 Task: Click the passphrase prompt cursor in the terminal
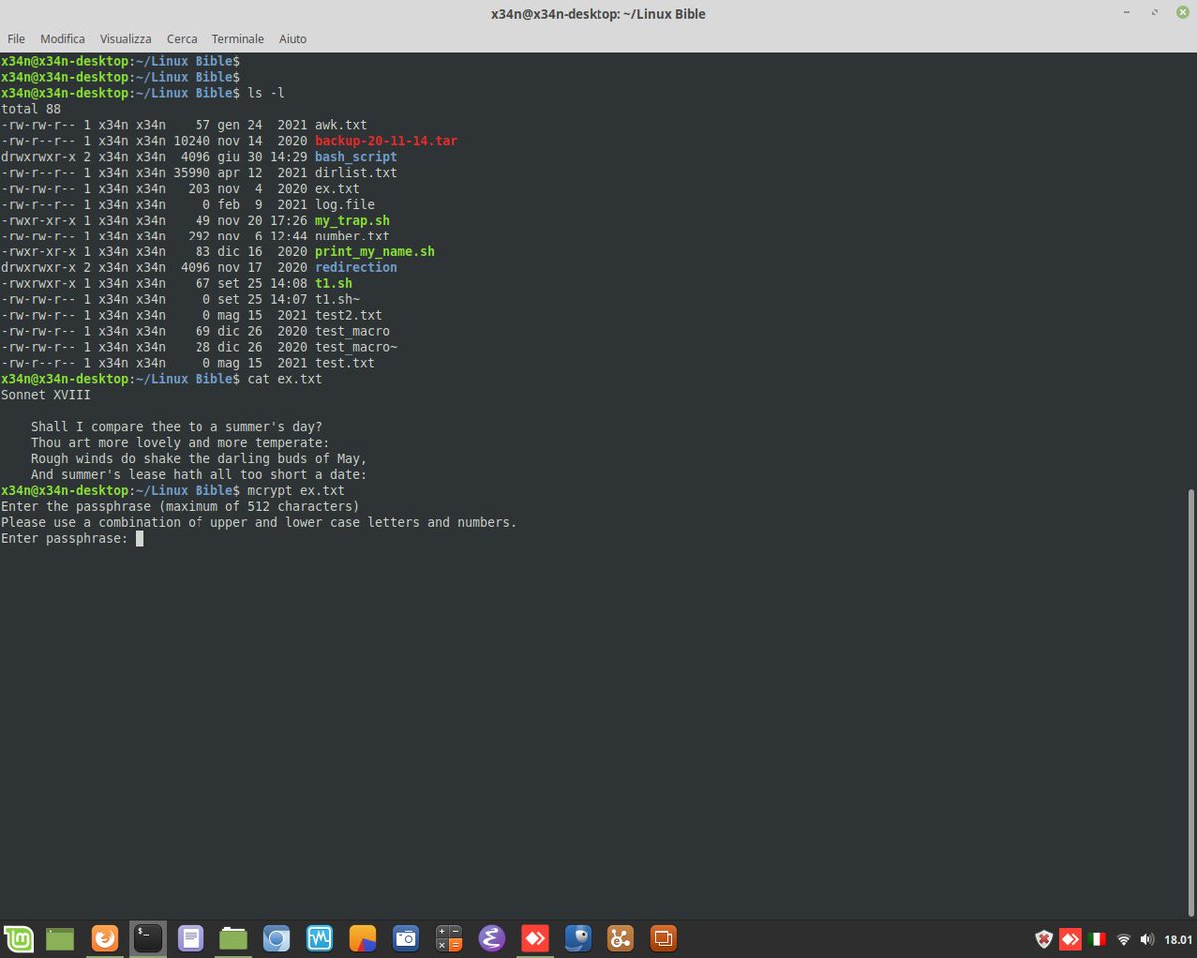coord(140,538)
